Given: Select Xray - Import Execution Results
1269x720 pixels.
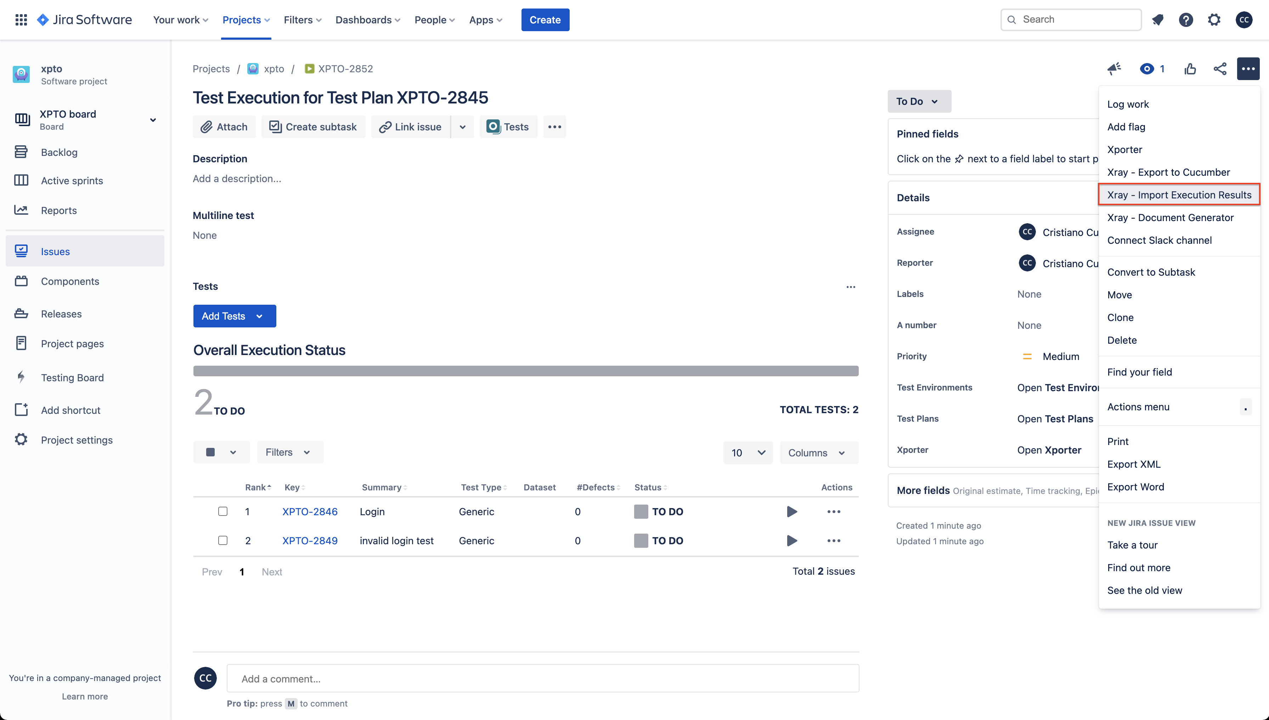Looking at the screenshot, I should (x=1179, y=195).
